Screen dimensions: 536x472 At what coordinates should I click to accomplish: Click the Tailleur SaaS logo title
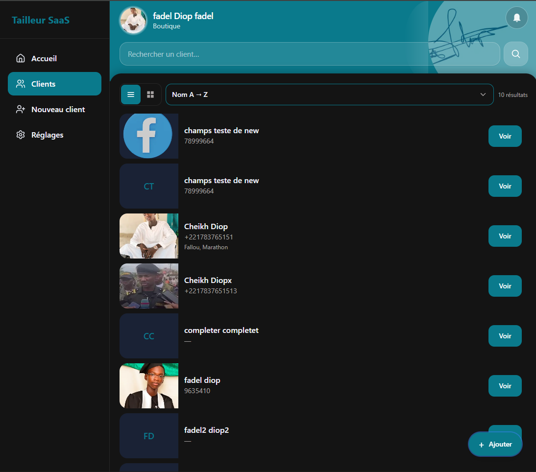point(41,20)
